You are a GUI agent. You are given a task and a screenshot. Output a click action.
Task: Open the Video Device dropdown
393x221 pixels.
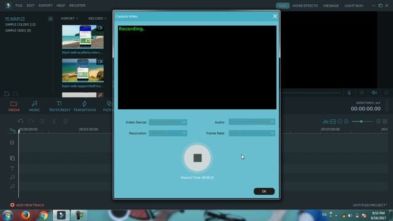tap(168, 122)
